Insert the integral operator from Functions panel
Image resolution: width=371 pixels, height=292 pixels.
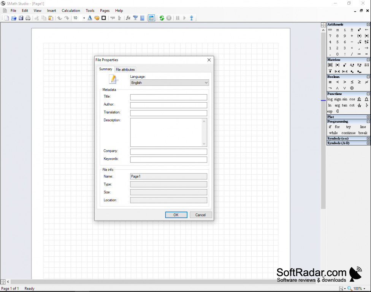click(x=366, y=106)
